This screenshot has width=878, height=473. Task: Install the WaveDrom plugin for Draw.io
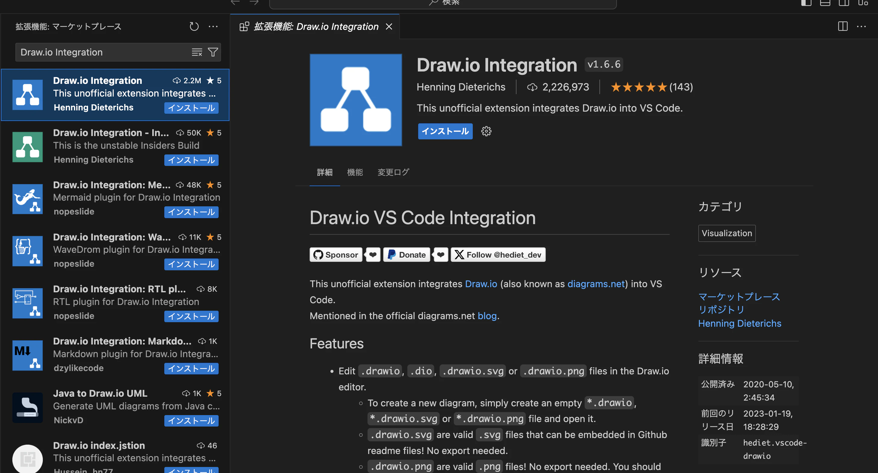point(191,264)
